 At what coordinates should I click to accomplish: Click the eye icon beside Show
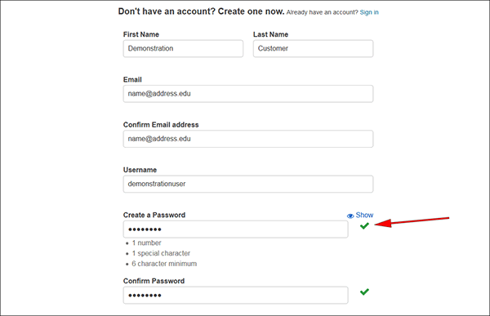(x=350, y=216)
